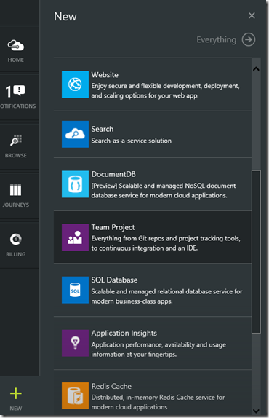
Task: Select the Search service title
Action: coord(103,129)
